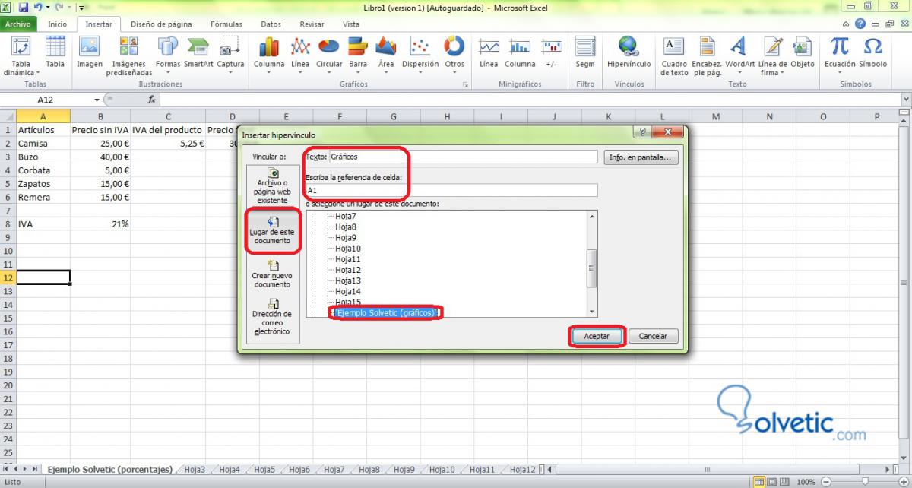The height and width of the screenshot is (488, 912).
Task: Open the WordArt gallery
Action: [x=740, y=55]
